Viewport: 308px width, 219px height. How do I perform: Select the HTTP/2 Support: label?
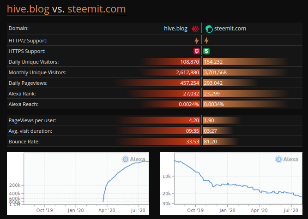tap(28, 41)
